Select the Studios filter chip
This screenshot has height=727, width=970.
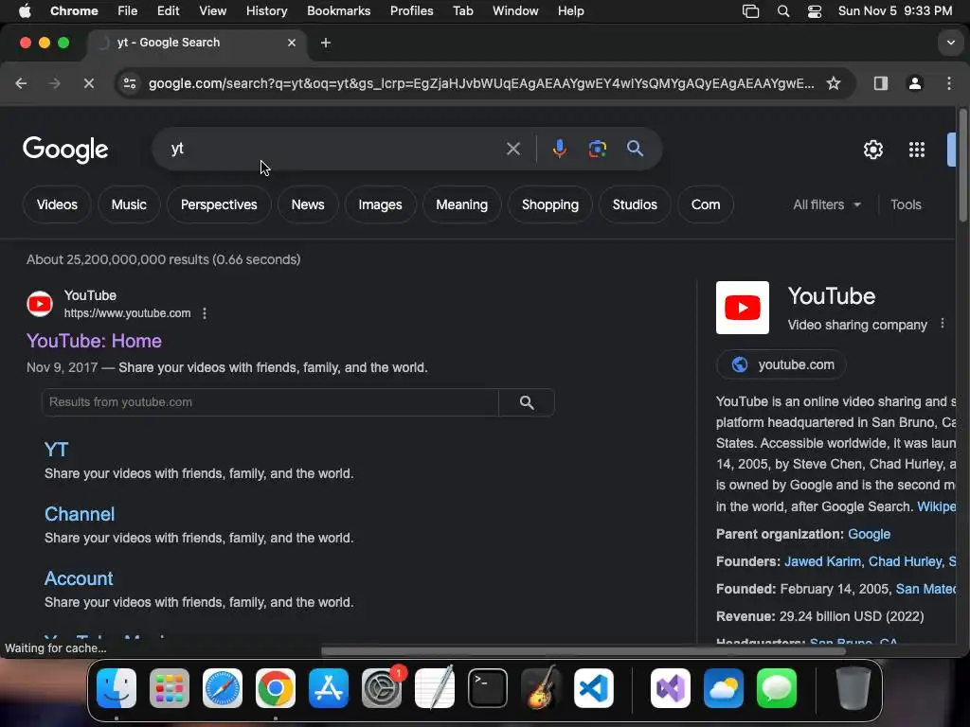pos(635,204)
